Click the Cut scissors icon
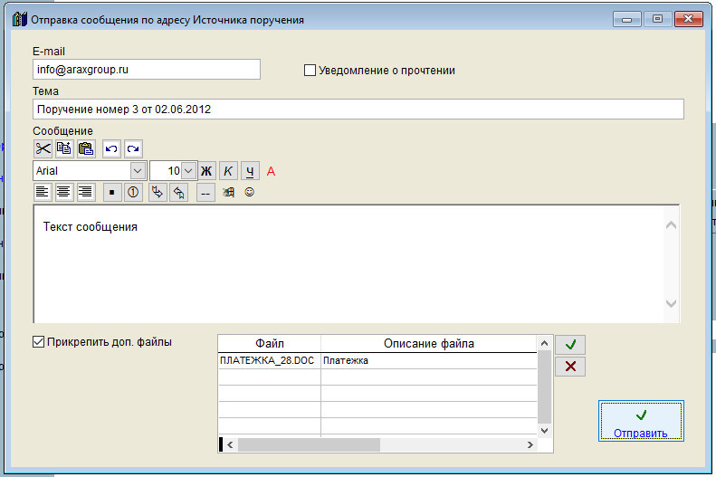This screenshot has width=716, height=477. [43, 148]
